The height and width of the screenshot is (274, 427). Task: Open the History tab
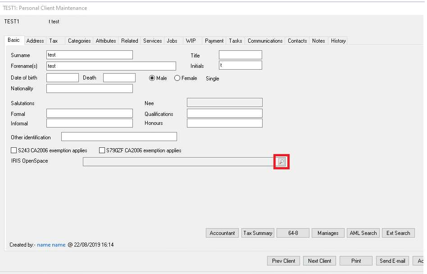[x=338, y=40]
